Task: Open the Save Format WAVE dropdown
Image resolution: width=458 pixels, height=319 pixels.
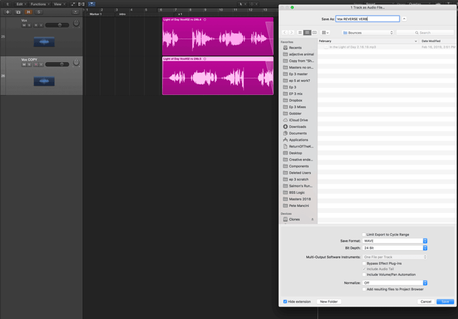Action: click(x=395, y=241)
